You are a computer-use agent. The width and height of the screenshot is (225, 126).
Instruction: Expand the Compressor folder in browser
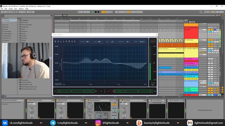tap(18, 27)
